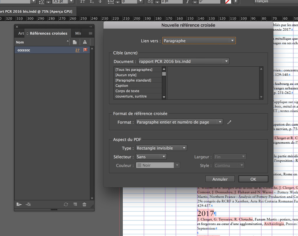Click the OK button
The image size is (298, 236).
pyautogui.click(x=253, y=179)
